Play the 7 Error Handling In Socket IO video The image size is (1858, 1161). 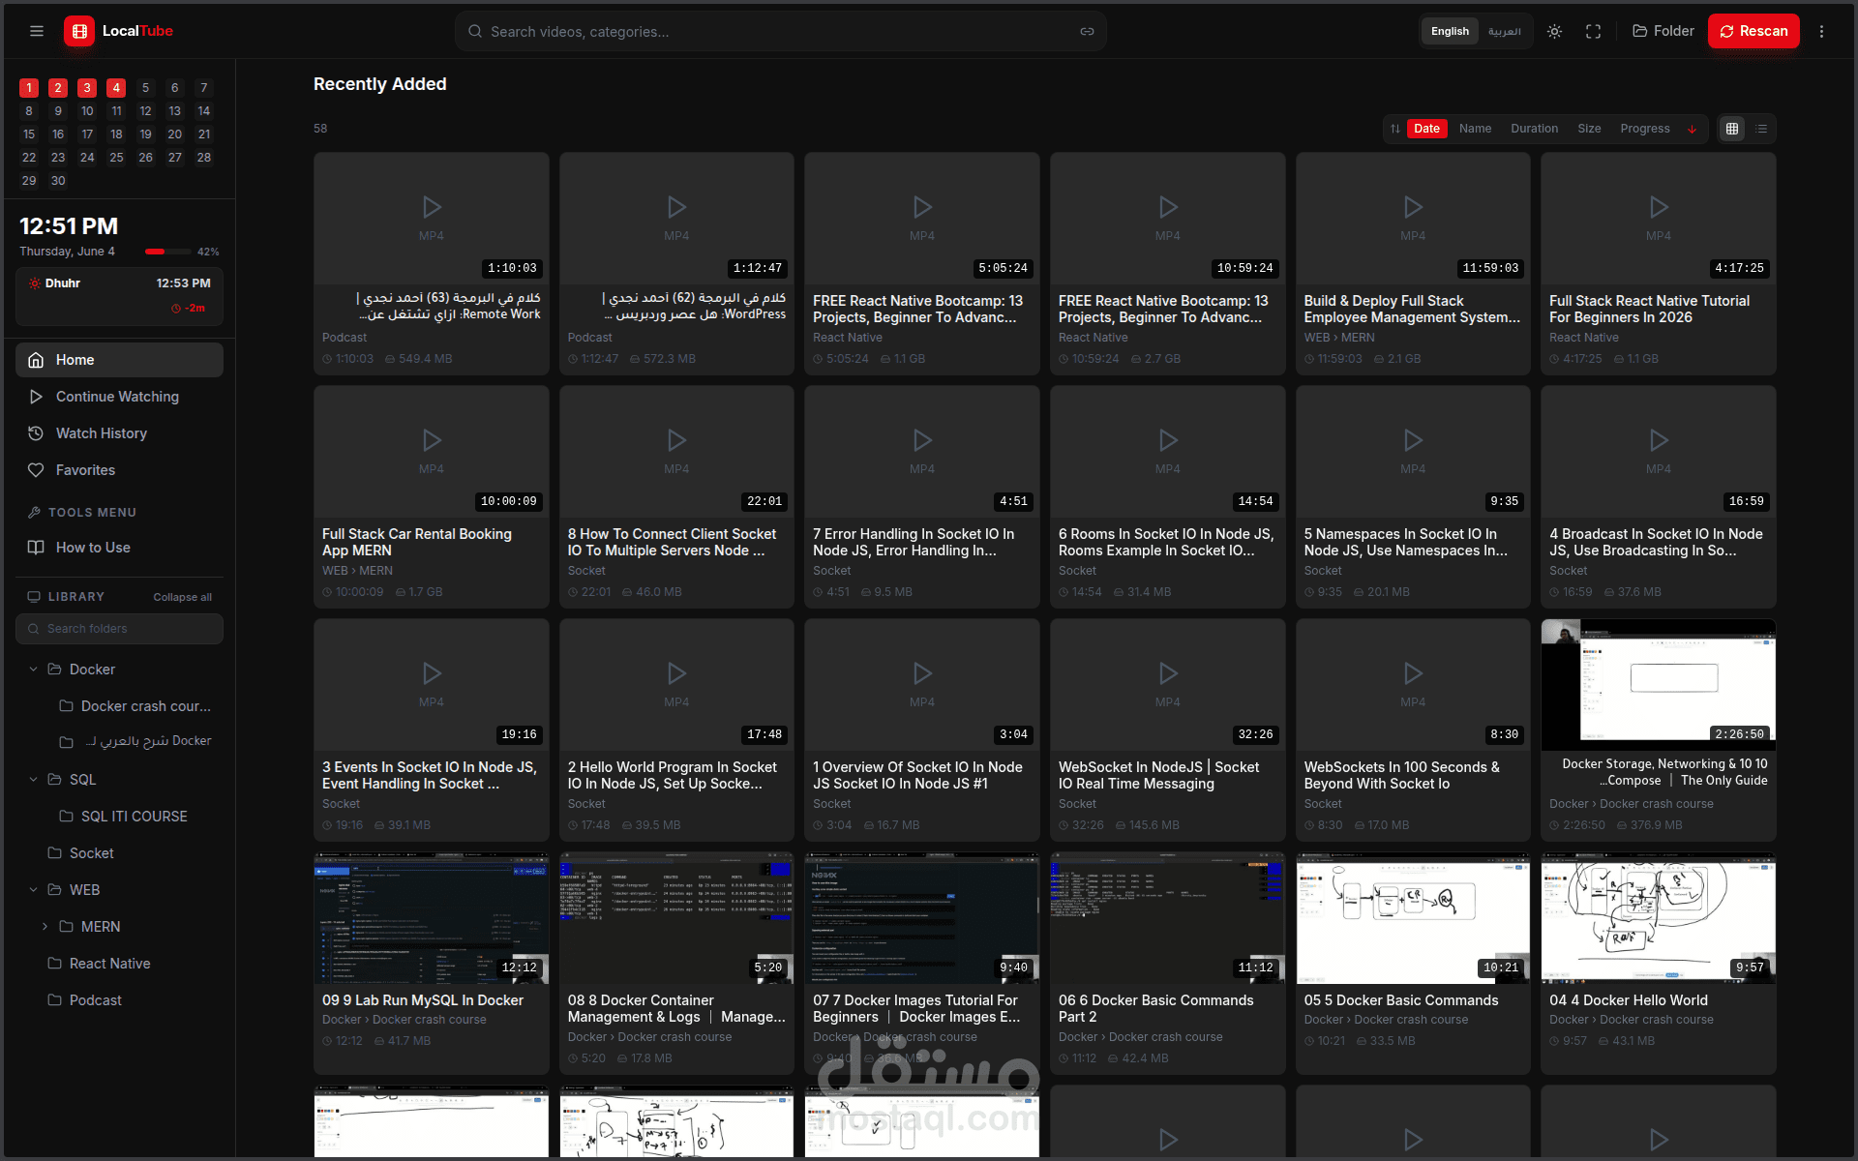(922, 453)
